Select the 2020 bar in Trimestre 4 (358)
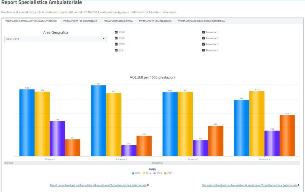 272,144
